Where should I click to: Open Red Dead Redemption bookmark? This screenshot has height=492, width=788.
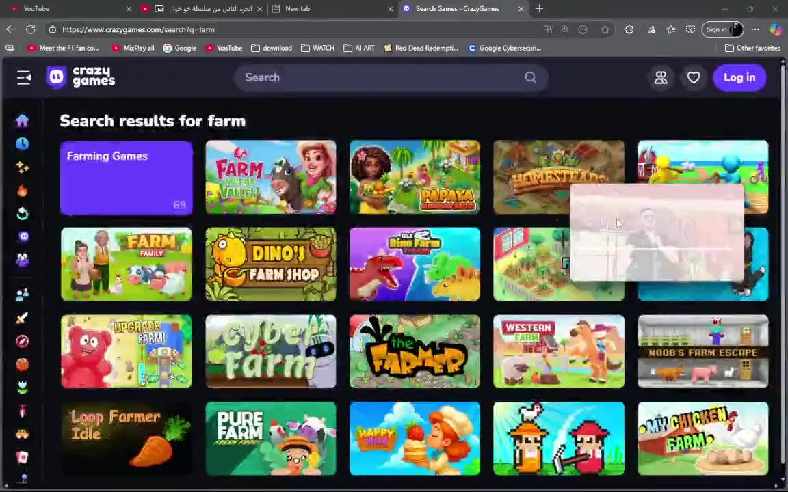tap(421, 49)
